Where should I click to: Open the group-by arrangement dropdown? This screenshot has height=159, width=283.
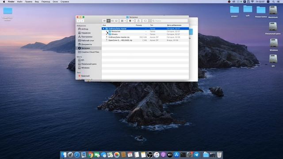123,21
